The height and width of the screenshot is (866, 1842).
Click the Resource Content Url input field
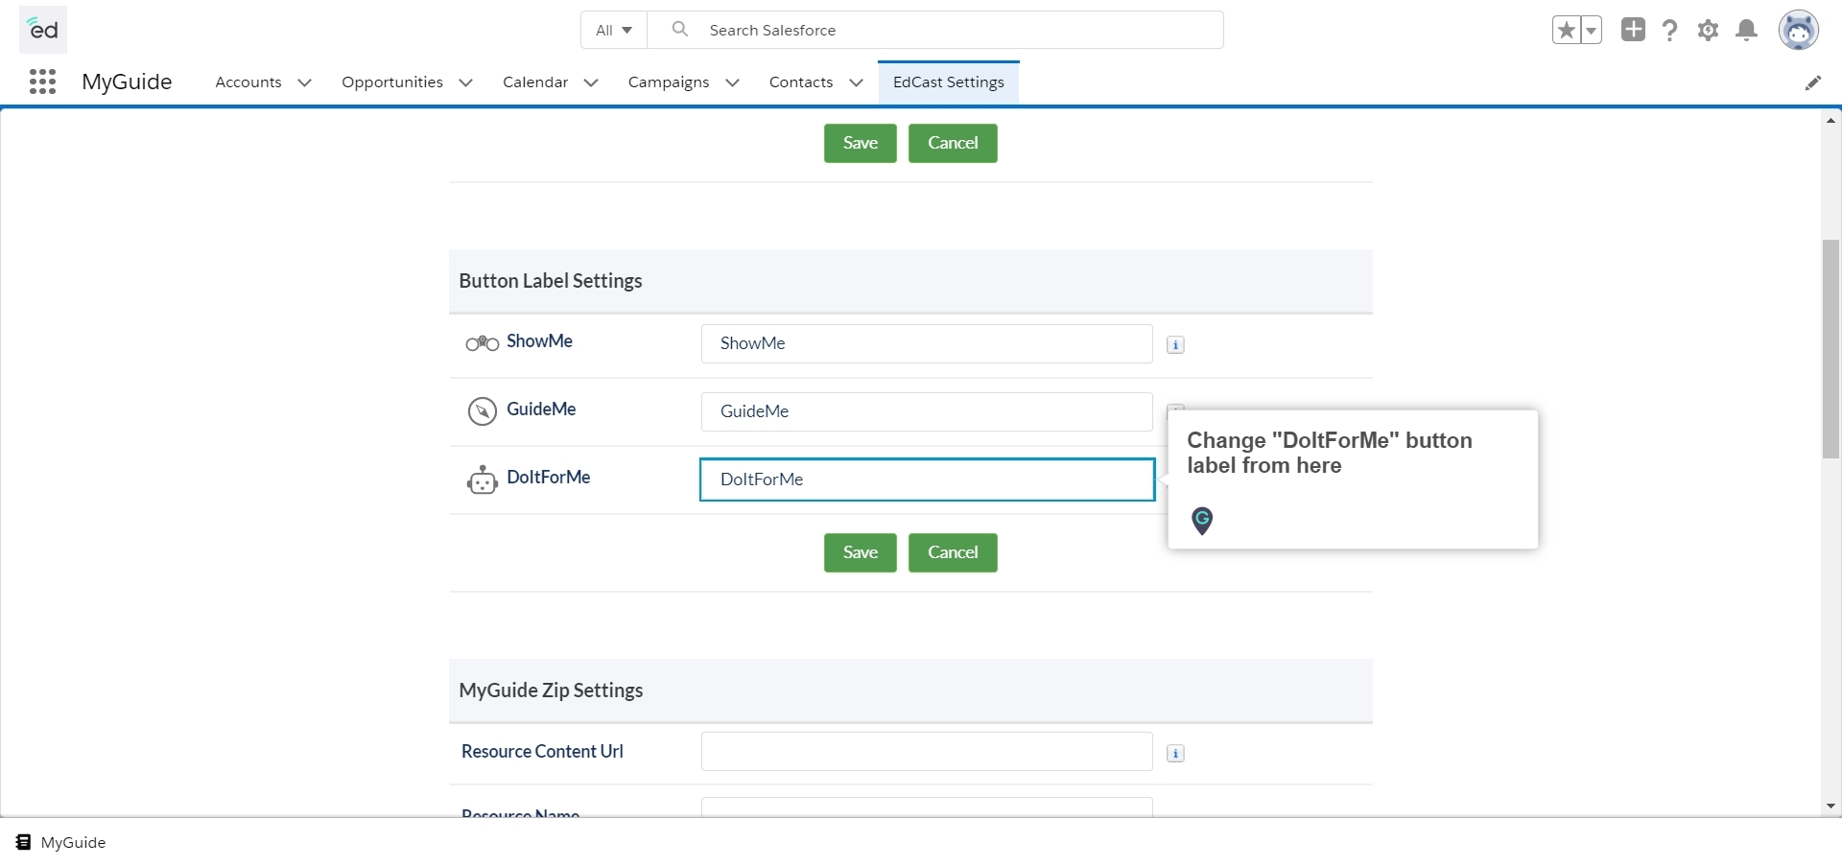click(927, 752)
